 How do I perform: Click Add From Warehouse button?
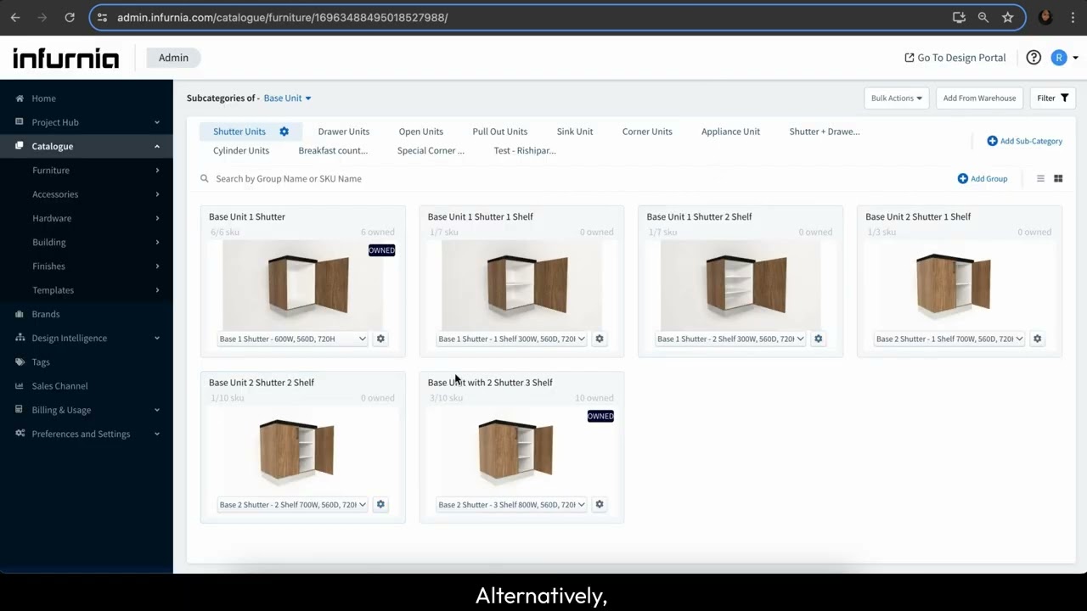pyautogui.click(x=979, y=98)
